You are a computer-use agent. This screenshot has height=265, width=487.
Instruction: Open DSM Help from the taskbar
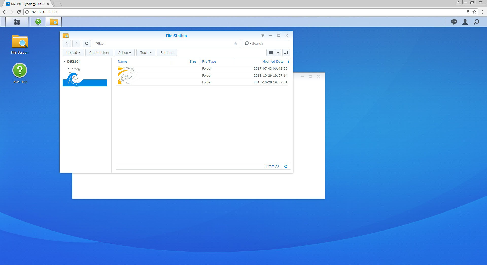click(x=38, y=22)
